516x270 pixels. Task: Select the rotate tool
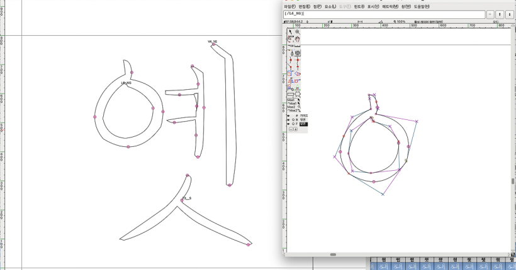click(298, 74)
